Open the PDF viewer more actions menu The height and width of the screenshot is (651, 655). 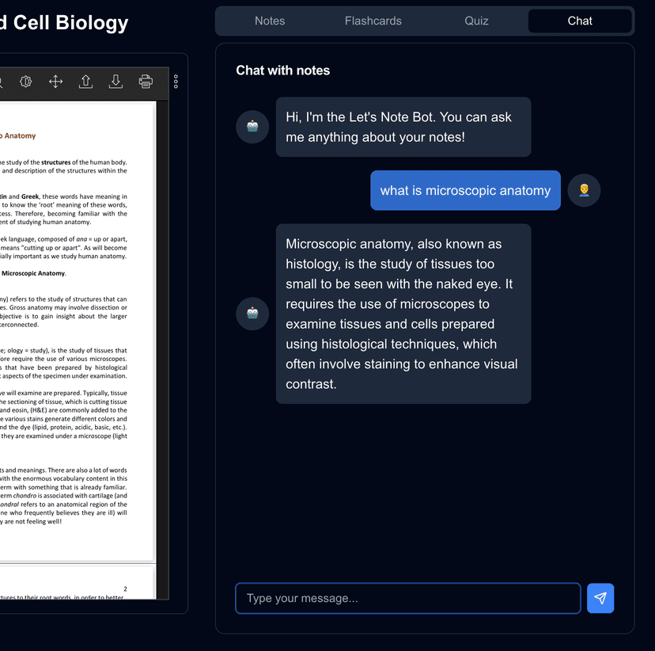coord(176,82)
